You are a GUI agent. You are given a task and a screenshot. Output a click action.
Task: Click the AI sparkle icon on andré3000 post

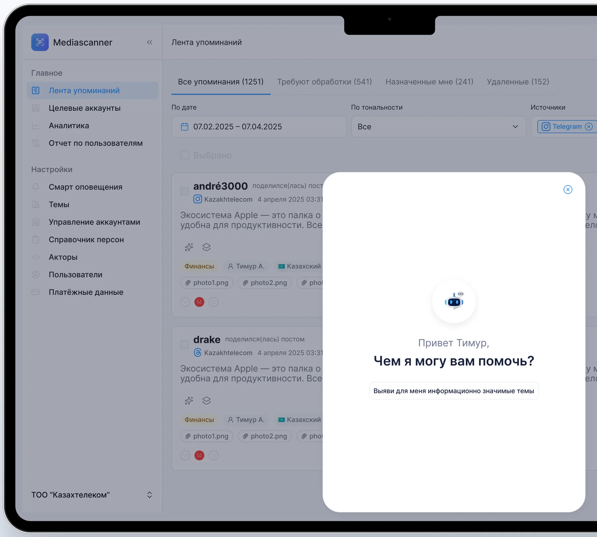pyautogui.click(x=189, y=247)
